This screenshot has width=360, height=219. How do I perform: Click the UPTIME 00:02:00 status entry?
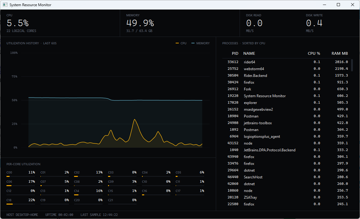(x=59, y=215)
